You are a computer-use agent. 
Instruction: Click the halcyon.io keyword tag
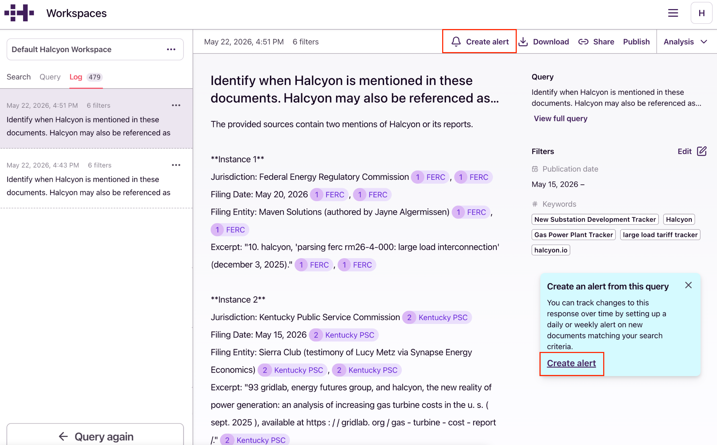(x=551, y=250)
